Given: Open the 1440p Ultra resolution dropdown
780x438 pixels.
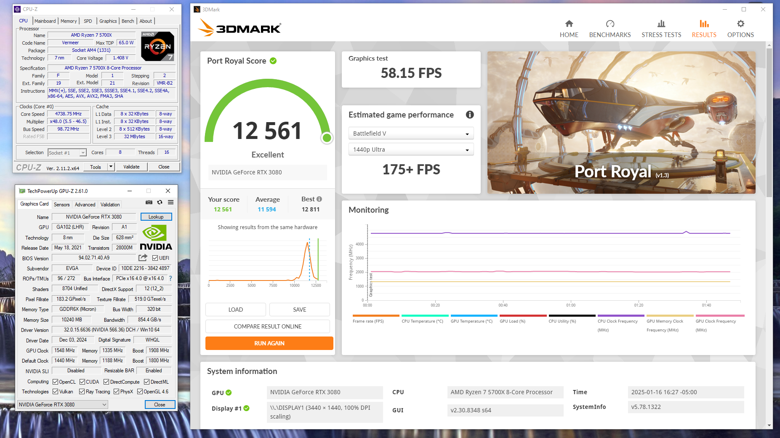Looking at the screenshot, I should coord(411,150).
